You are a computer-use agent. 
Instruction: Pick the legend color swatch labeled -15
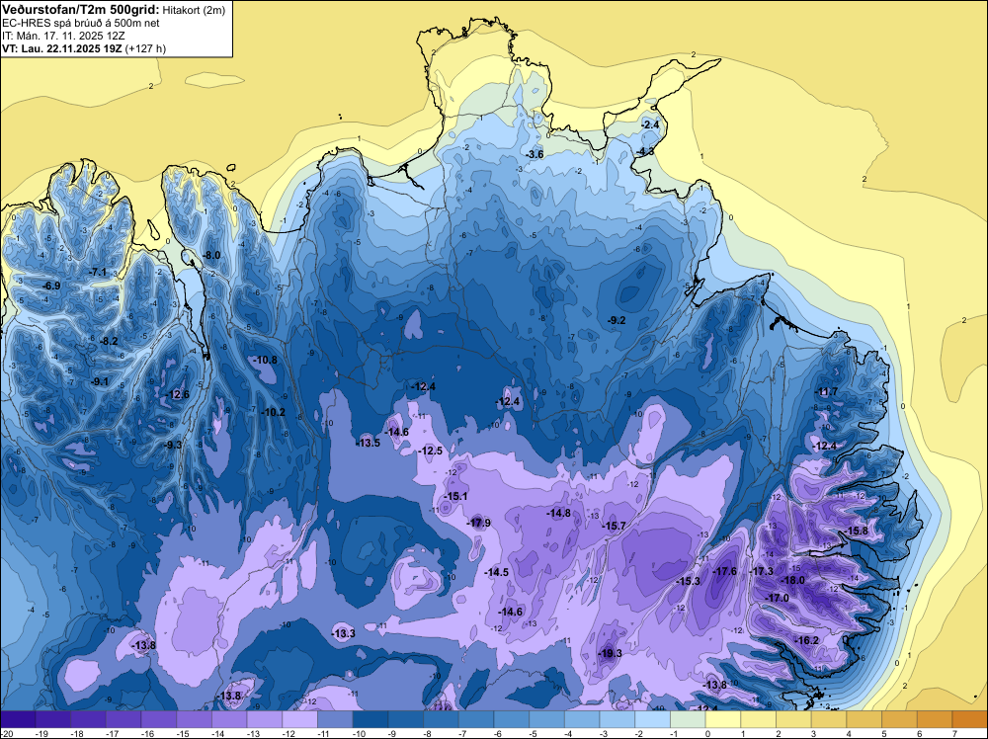coord(194,718)
